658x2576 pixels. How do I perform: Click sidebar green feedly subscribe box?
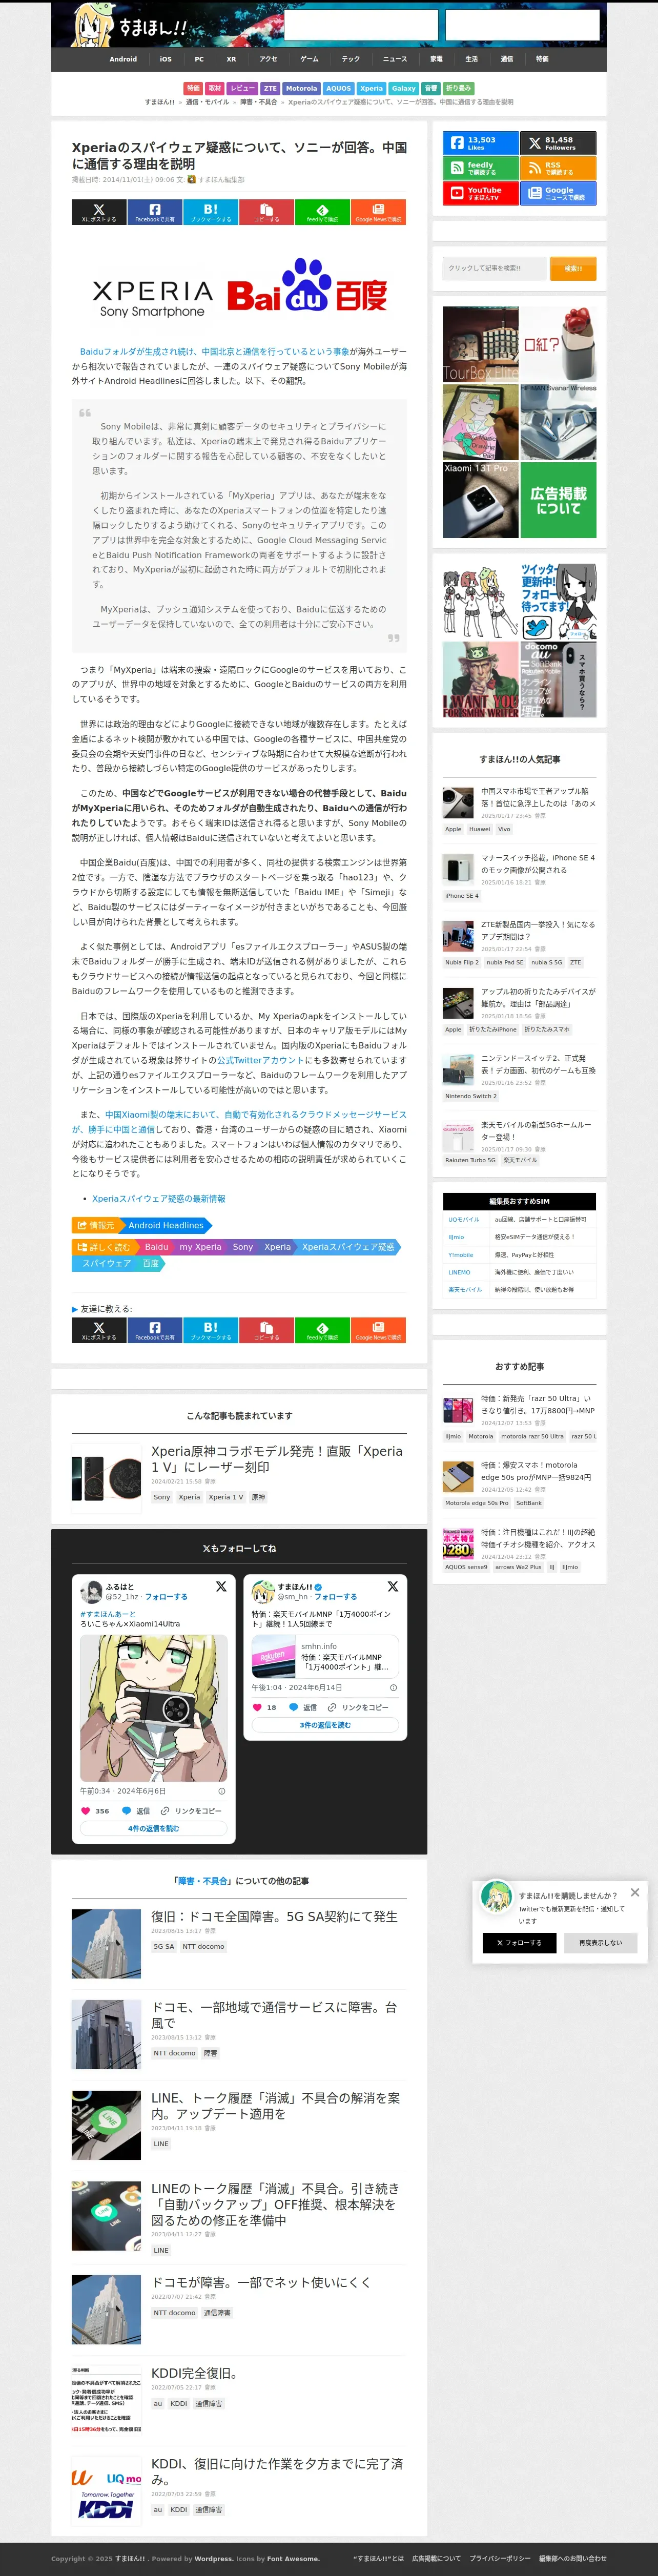(x=481, y=168)
